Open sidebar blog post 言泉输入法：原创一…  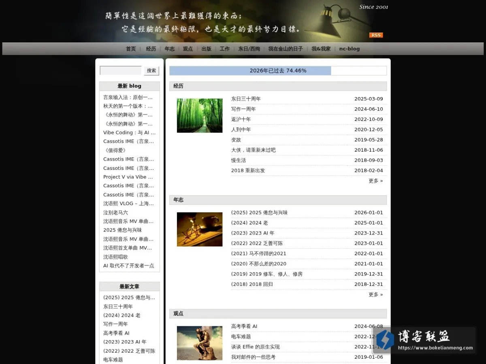pos(128,97)
